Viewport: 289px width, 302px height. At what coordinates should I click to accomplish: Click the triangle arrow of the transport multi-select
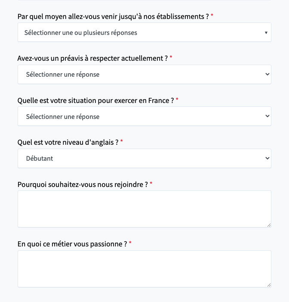click(x=266, y=33)
